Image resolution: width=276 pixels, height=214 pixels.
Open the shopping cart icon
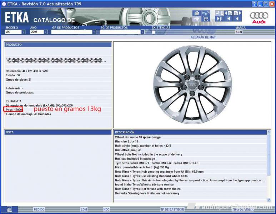206,19
